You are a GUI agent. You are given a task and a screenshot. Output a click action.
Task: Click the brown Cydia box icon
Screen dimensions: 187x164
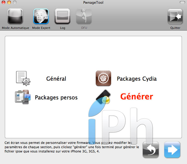(x=103, y=78)
